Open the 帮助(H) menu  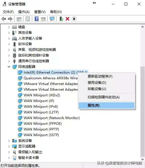pos(56,12)
